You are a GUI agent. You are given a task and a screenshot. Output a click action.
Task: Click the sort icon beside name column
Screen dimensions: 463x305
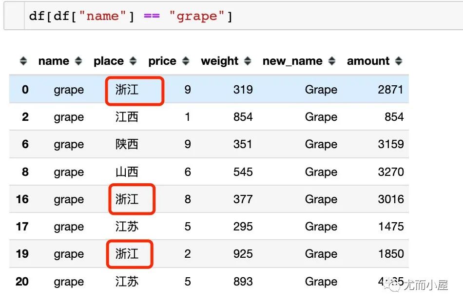78,61
